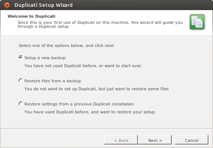This screenshot has width=213, height=148.
Task: Cancel the Duplicati setup wizard
Action: point(191,140)
